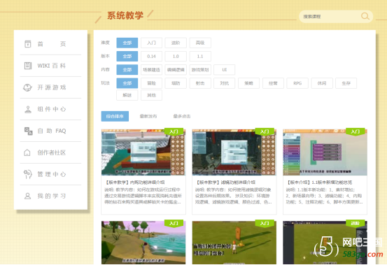Screen dimensions: 387x265
Task: Switch sorting to 最新发布 tab
Action: 148,116
